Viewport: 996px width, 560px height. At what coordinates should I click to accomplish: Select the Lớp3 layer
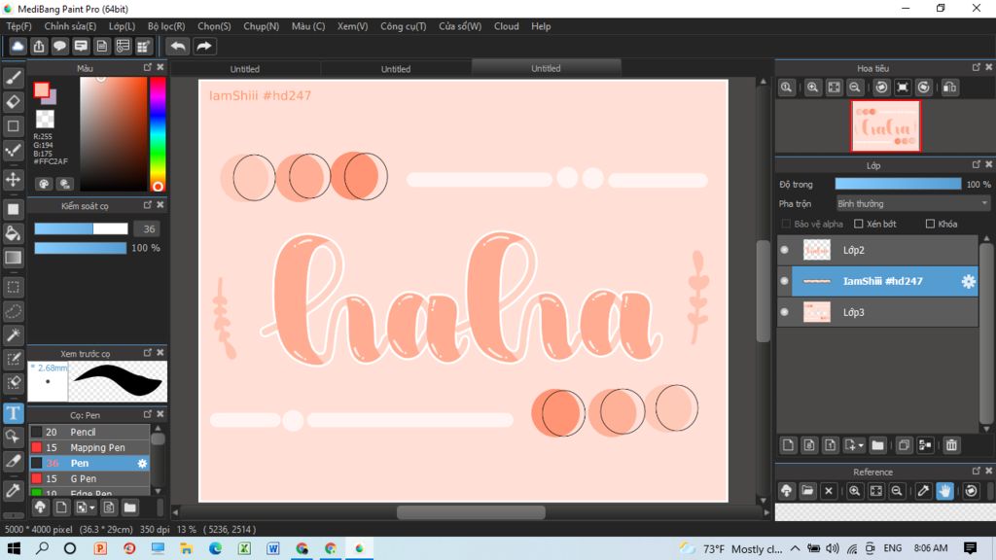(884, 312)
